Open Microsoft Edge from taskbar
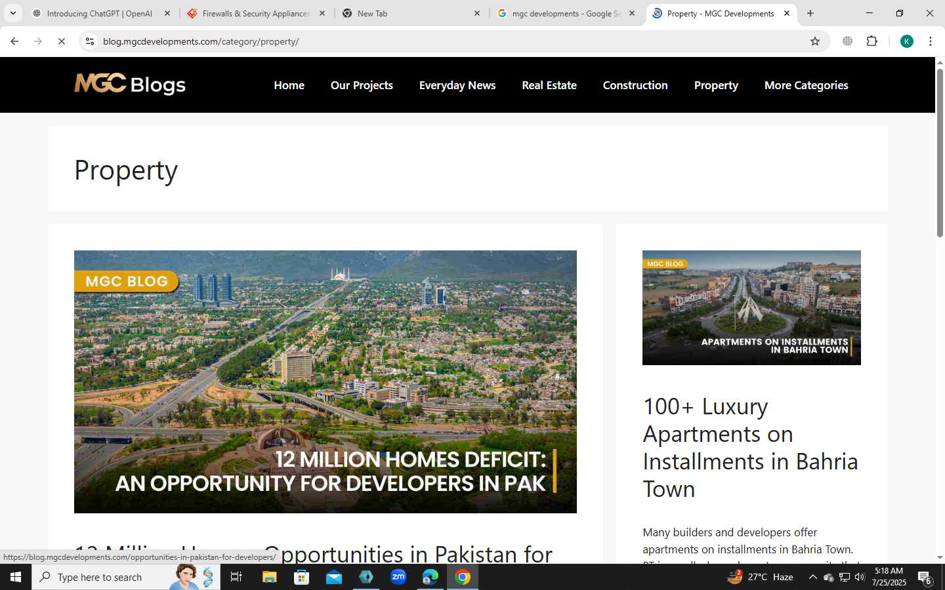 click(430, 577)
